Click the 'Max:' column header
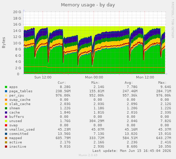Screen dimensions: 176x159 [162, 83]
